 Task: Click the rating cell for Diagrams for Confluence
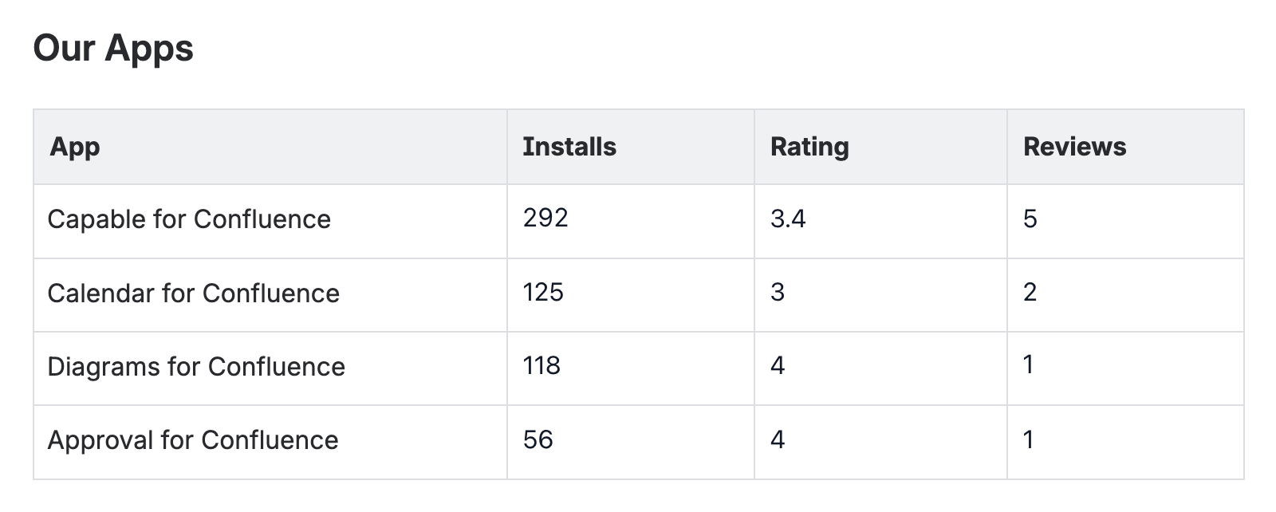pyautogui.click(x=778, y=365)
